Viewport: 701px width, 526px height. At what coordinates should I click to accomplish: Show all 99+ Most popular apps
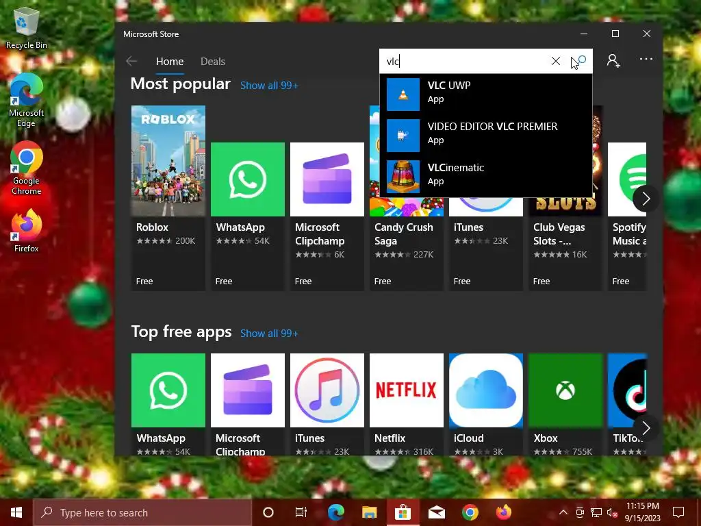coord(269,86)
